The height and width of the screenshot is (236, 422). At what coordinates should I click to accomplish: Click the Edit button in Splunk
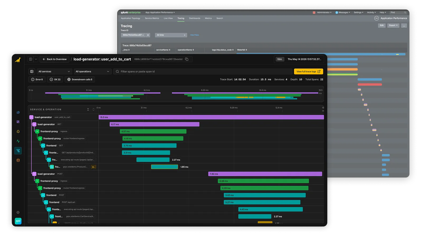[382, 25]
